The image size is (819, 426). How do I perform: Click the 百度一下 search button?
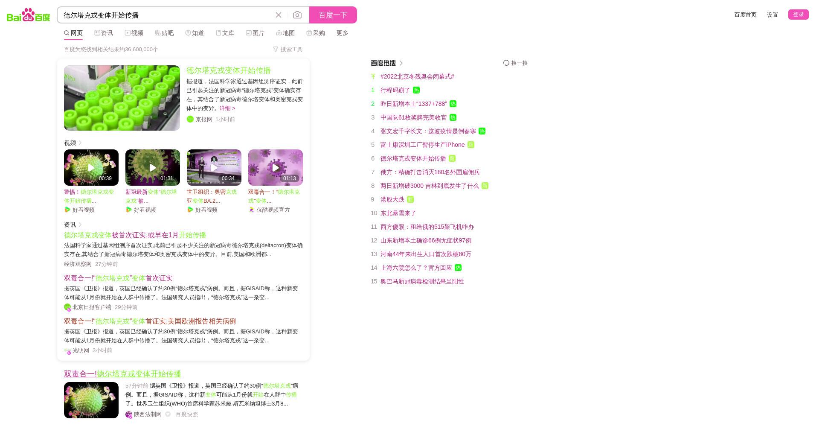[x=333, y=15]
